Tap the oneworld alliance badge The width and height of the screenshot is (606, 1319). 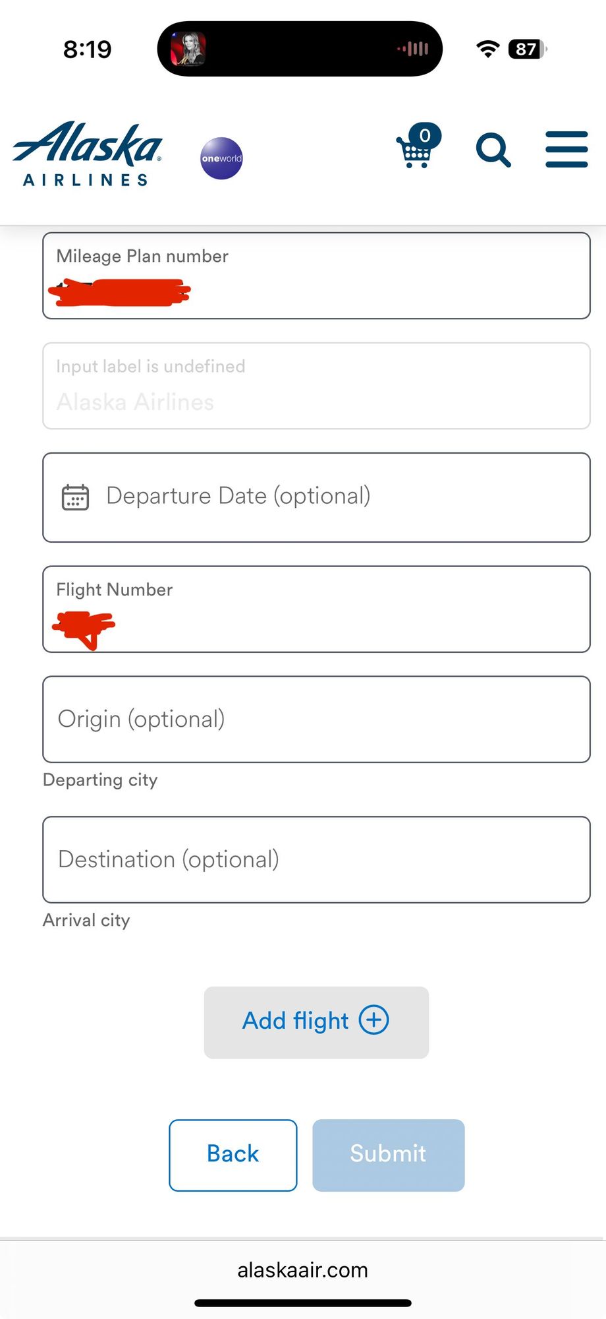click(x=221, y=158)
